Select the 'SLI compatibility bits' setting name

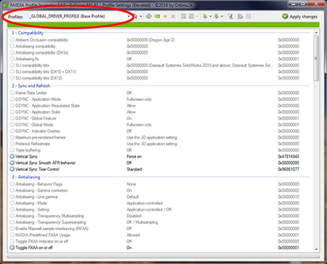[32, 65]
